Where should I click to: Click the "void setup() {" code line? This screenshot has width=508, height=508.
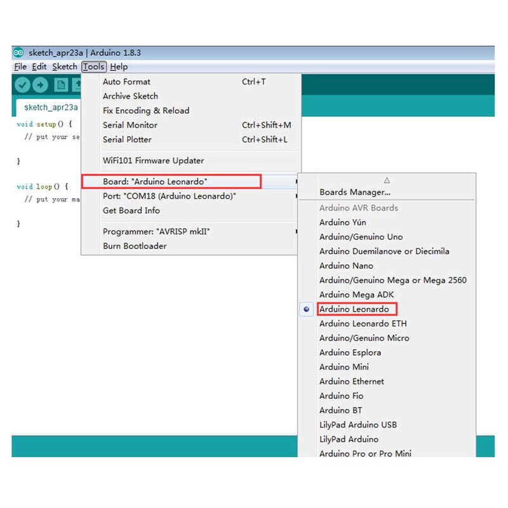coord(44,124)
